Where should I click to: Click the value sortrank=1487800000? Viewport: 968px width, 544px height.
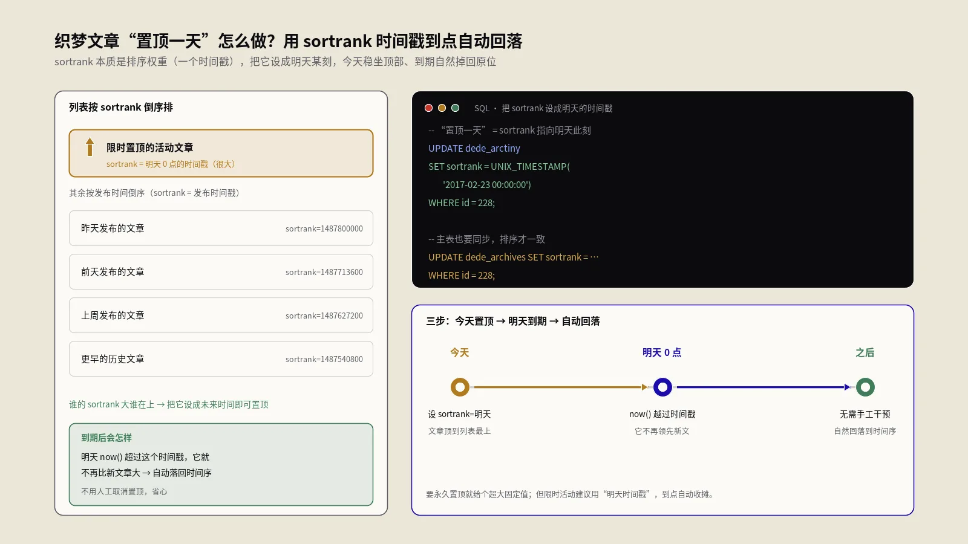tap(324, 228)
